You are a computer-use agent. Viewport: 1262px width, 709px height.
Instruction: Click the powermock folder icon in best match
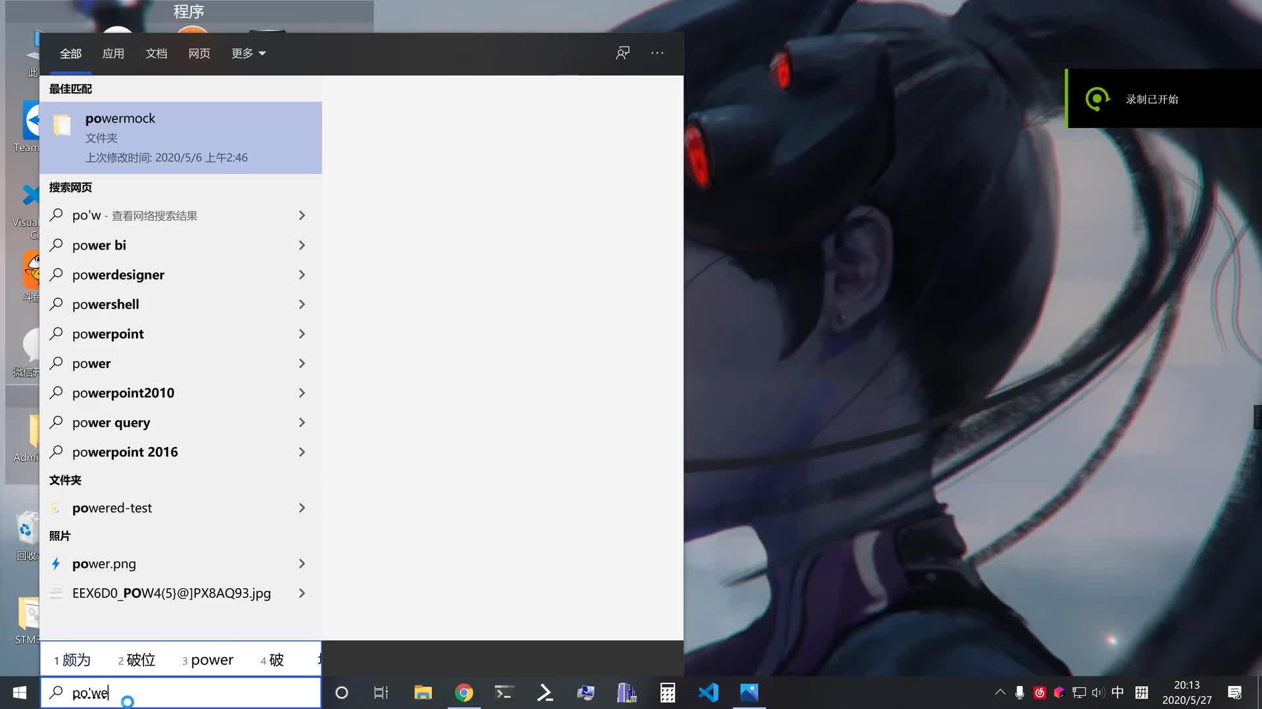(x=62, y=125)
